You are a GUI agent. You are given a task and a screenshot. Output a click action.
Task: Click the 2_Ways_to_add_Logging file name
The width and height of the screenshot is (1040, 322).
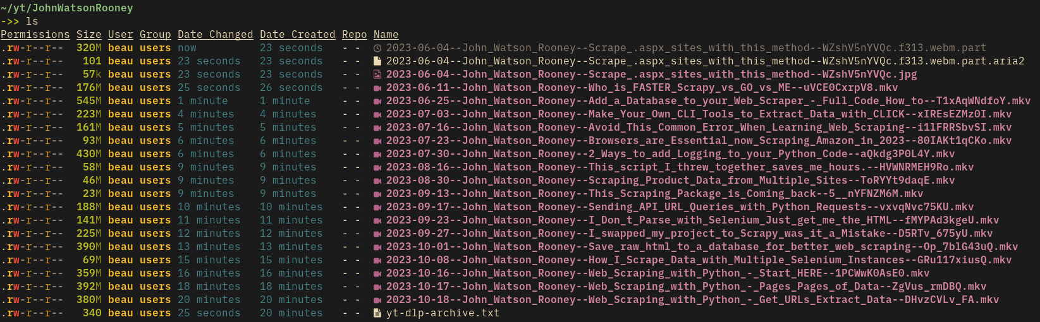point(671,154)
